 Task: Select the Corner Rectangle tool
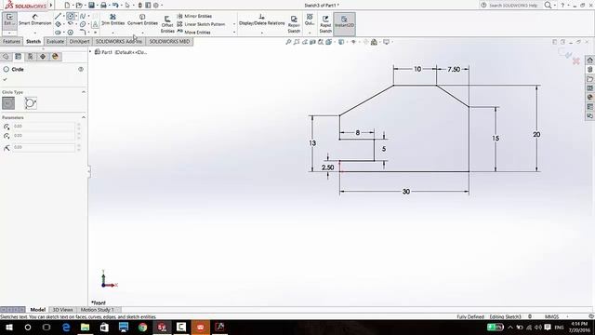point(58,24)
